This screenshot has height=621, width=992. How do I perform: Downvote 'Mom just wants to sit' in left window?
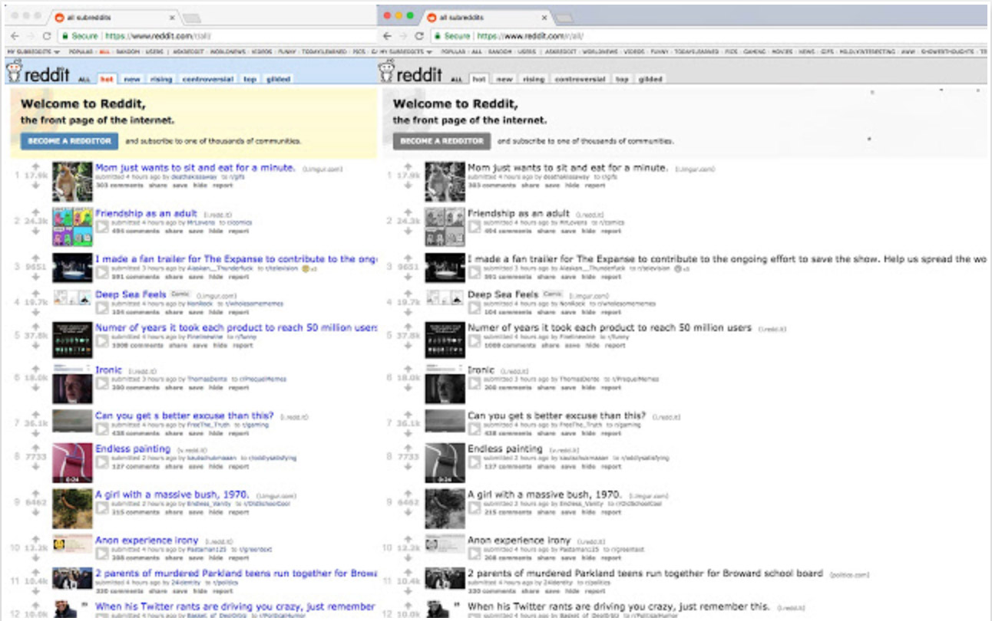pos(35,184)
